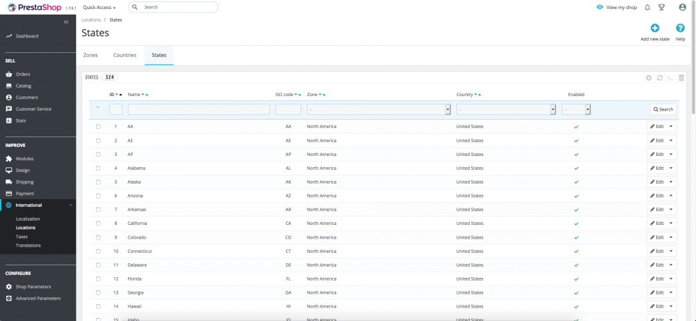Screen dimensions: 696x321
Task: Toggle enabled checkmark for California
Action: pos(576,224)
